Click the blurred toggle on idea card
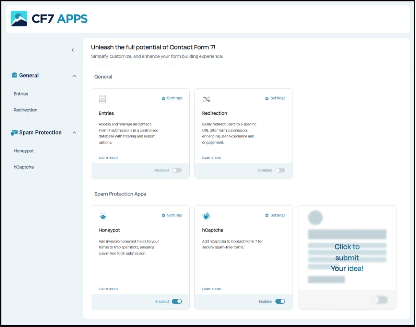This screenshot has height=327, width=416. (x=380, y=300)
